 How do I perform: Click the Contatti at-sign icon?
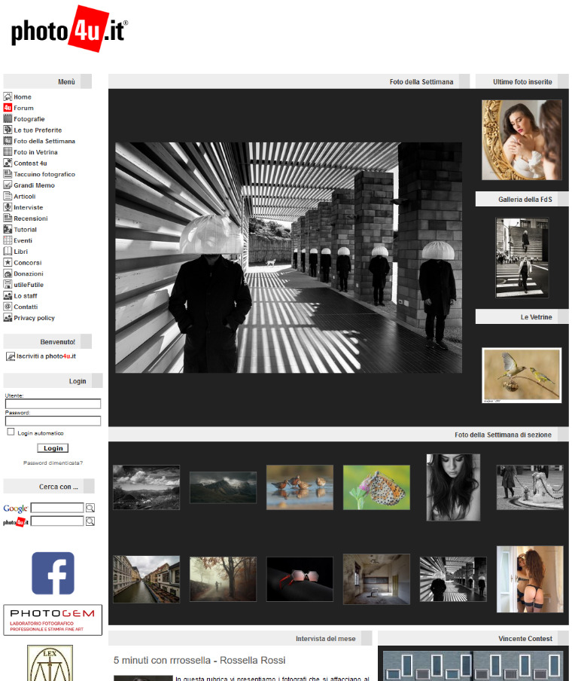pyautogui.click(x=8, y=307)
